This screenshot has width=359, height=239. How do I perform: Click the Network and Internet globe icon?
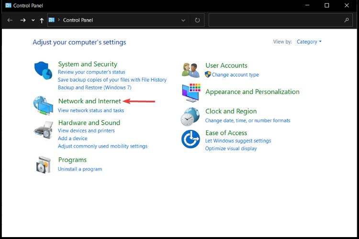(x=43, y=106)
